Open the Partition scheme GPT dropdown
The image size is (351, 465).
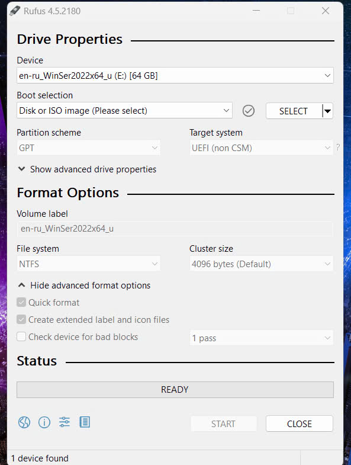pos(88,147)
